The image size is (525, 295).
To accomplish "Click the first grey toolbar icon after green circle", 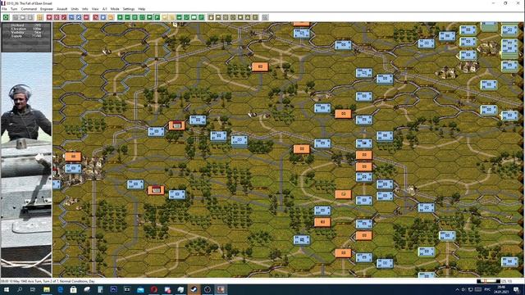I will 16,17.
